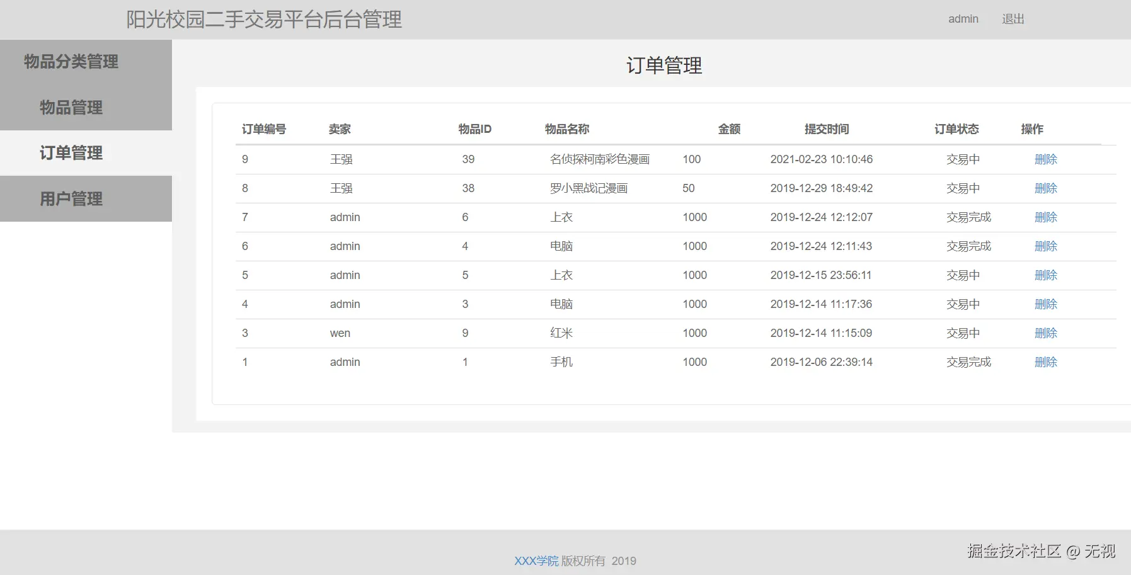Select the item name 名侦探柯南彩色漫画
This screenshot has height=575, width=1131.
tap(600, 159)
